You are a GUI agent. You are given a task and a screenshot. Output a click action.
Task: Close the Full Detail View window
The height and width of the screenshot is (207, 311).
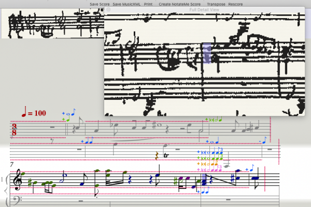pos(108,9)
